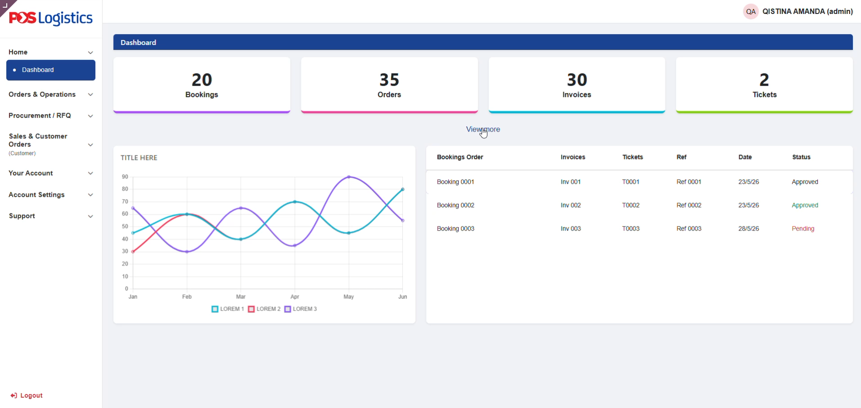Click the Status column header
Screen dimensions: 861x408
[801, 157]
